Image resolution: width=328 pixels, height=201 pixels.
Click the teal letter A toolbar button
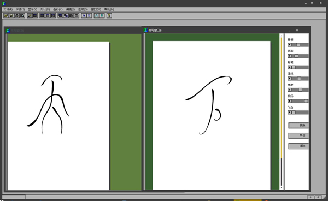pos(96,15)
